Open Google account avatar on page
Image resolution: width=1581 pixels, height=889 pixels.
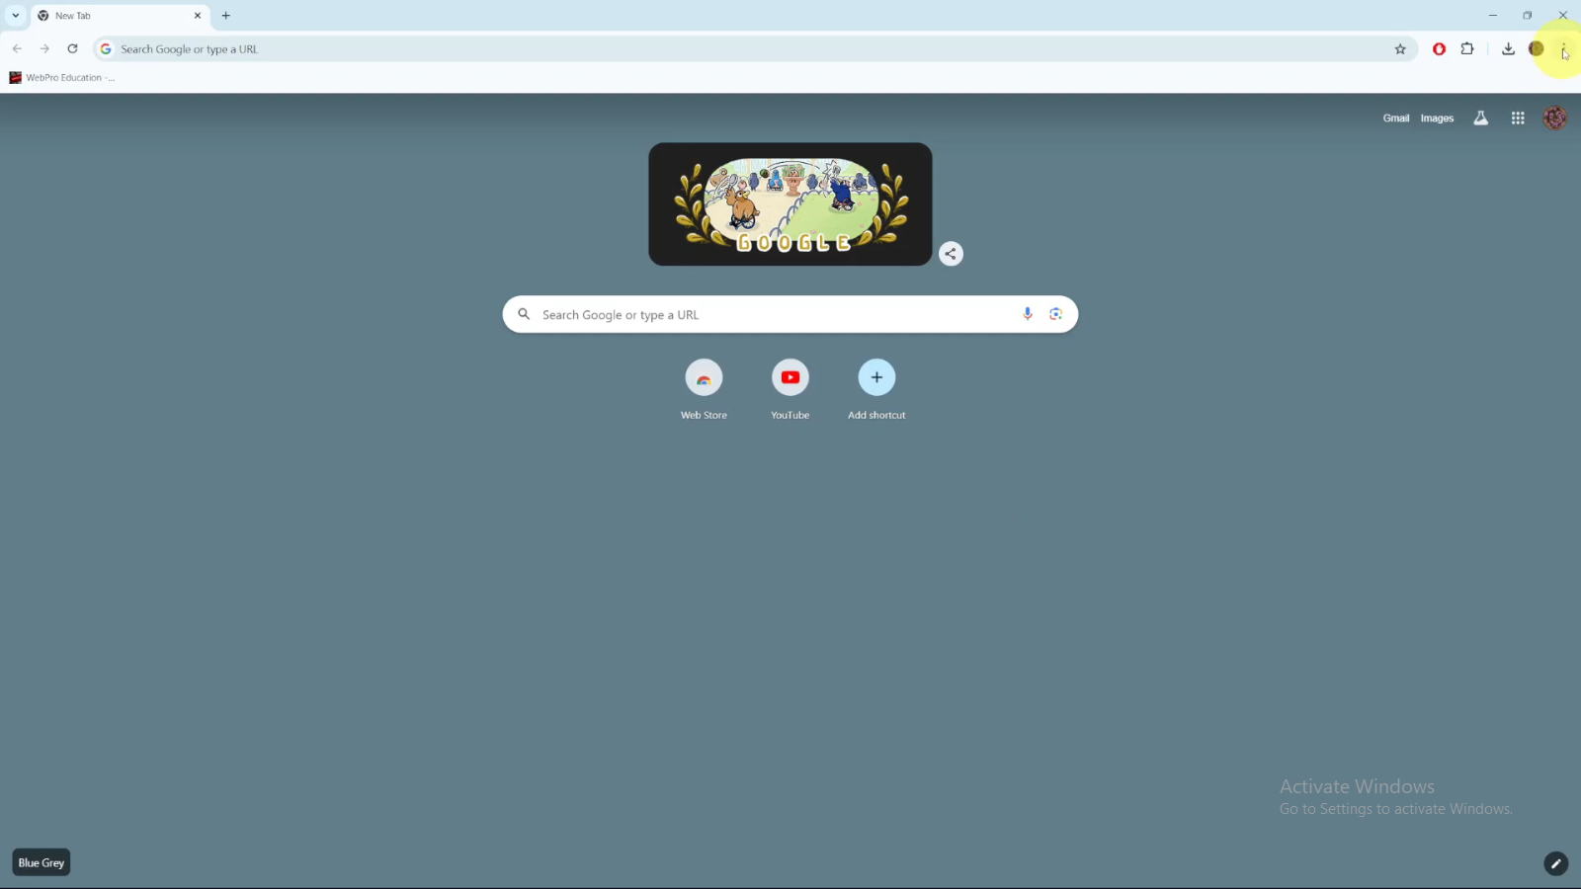point(1554,119)
